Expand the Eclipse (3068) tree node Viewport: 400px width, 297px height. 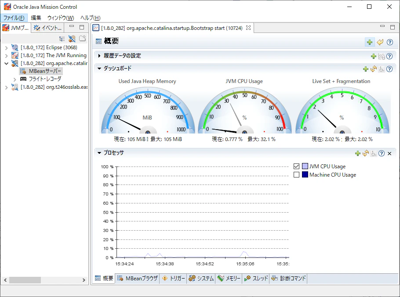pyautogui.click(x=7, y=48)
